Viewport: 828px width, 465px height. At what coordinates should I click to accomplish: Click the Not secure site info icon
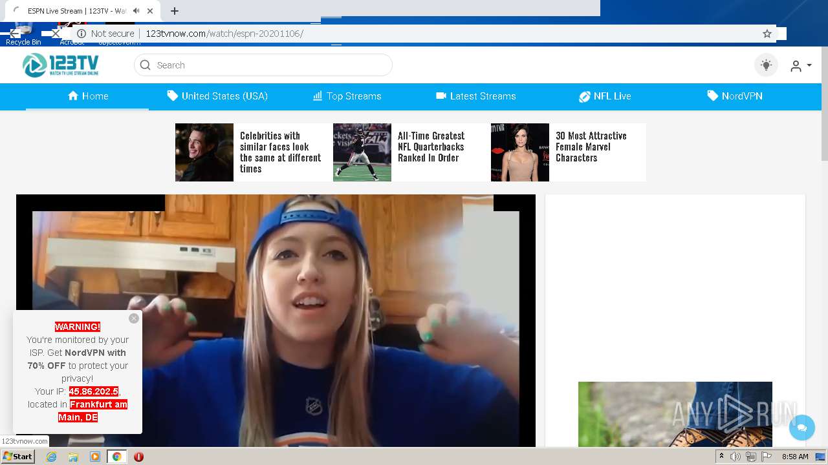click(82, 34)
